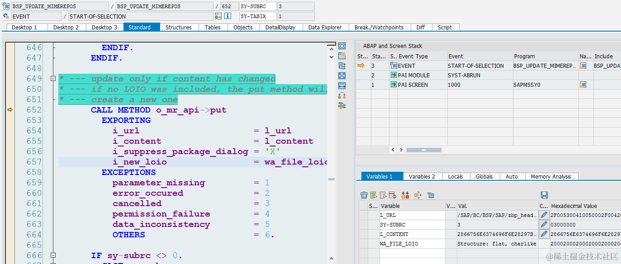Switch to the Globals tab
Viewport: 621px width, 264px height.
click(x=484, y=176)
